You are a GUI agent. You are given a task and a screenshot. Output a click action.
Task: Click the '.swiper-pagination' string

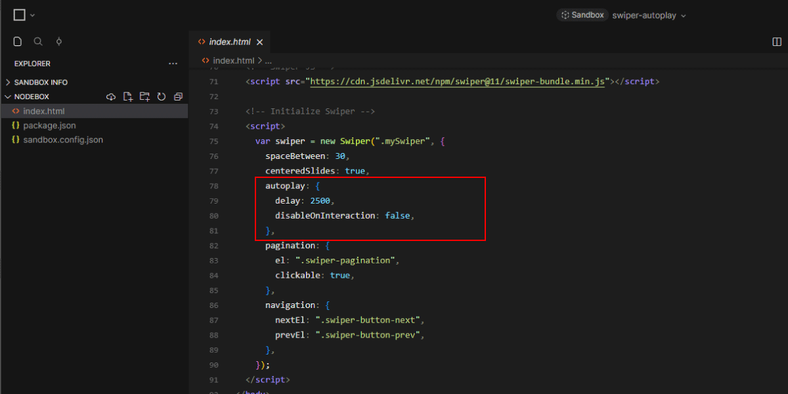point(345,260)
